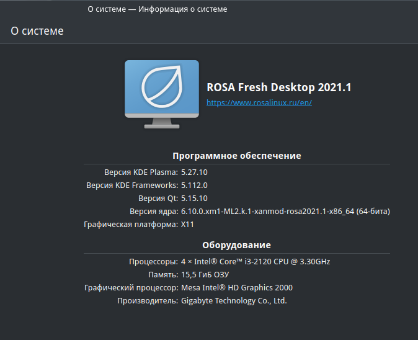This screenshot has height=340, width=418.
Task: Click the "Оборудование" section header
Action: point(236,245)
